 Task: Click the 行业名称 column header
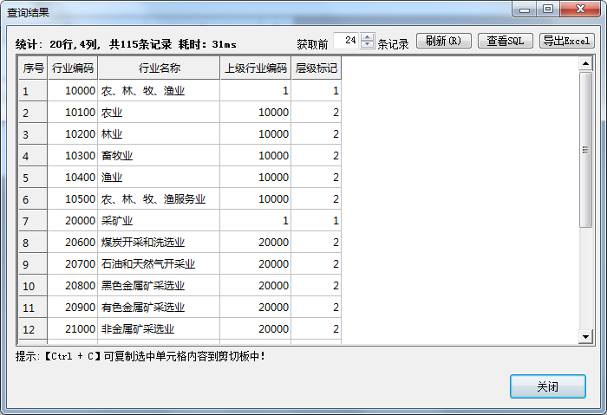pyautogui.click(x=159, y=68)
